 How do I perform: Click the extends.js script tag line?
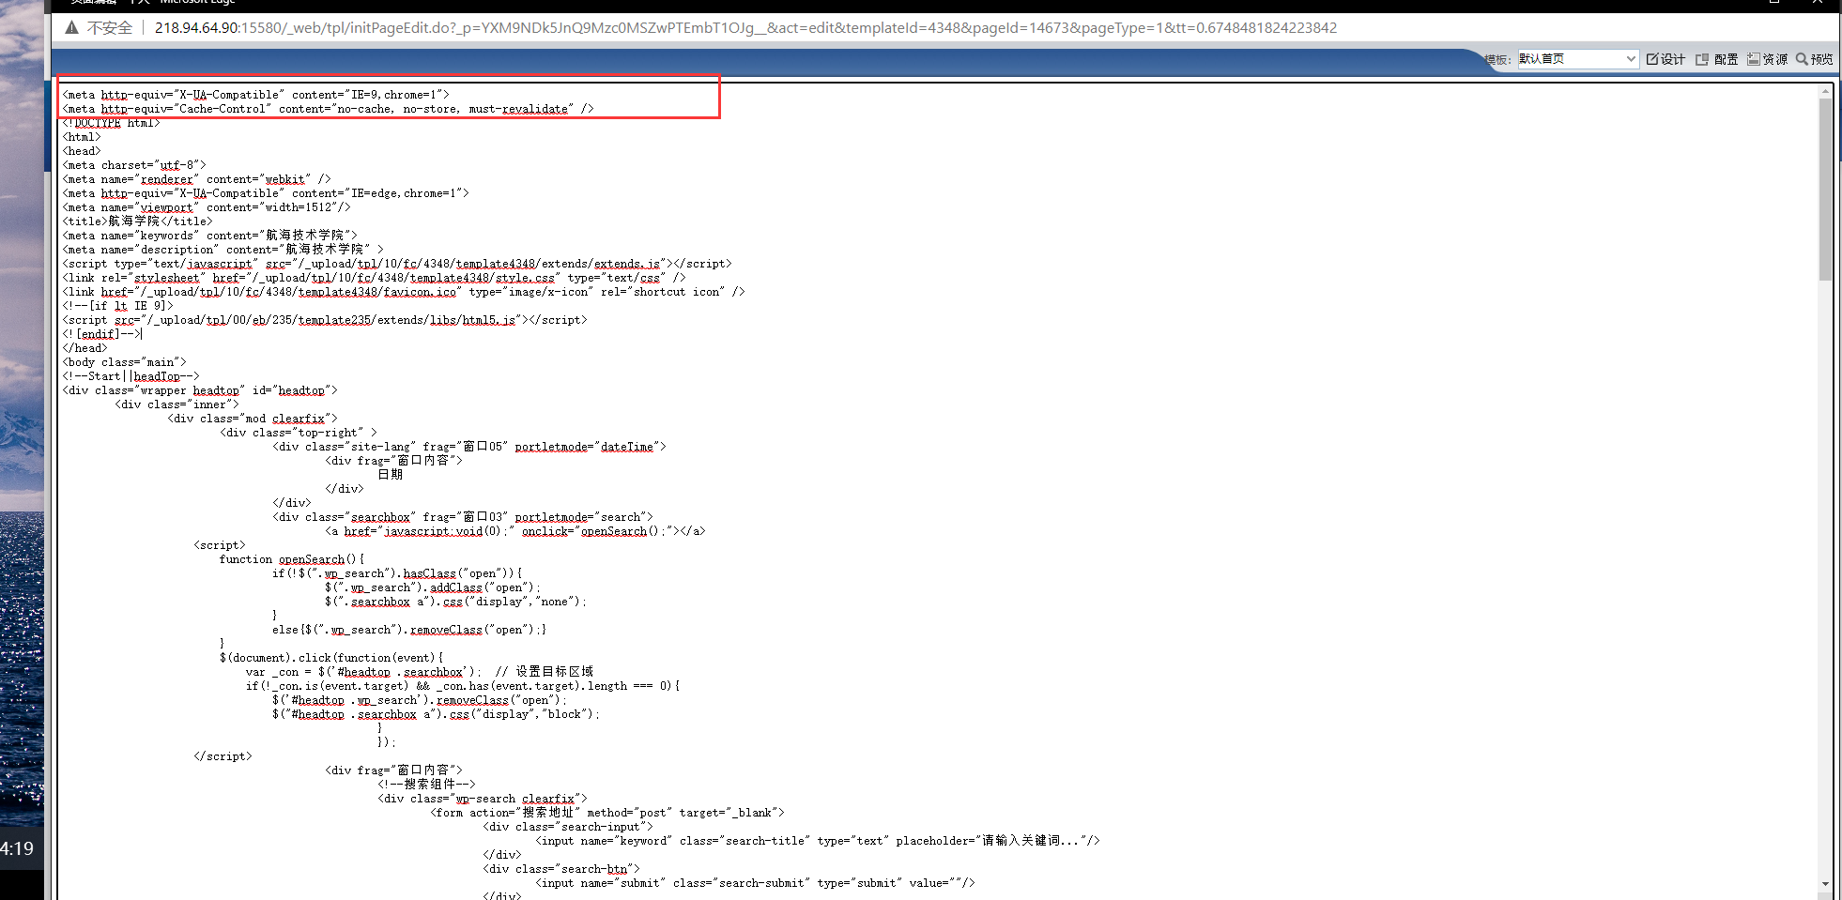[397, 264]
